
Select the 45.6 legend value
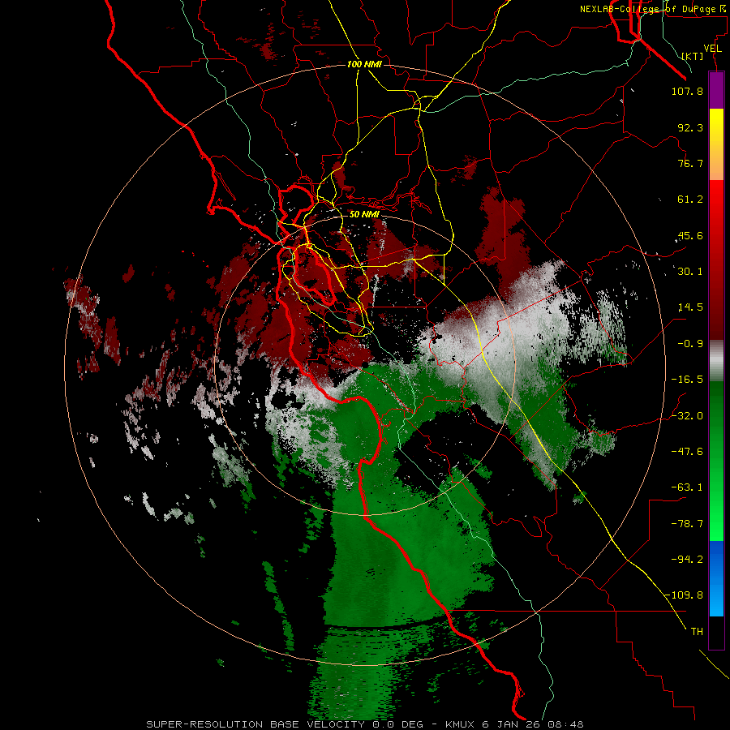(690, 235)
